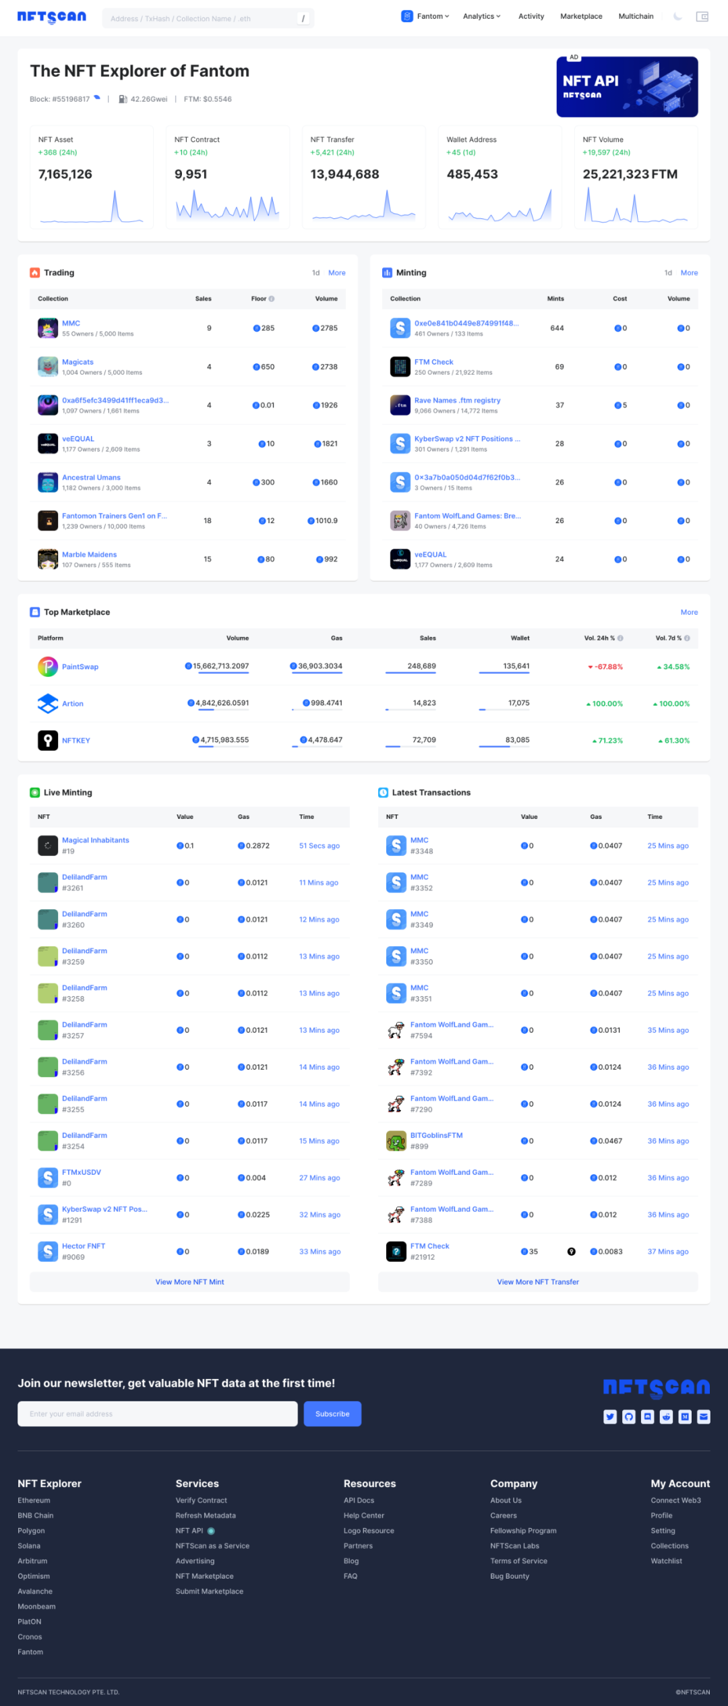Click View More NFT Mint

189,1282
